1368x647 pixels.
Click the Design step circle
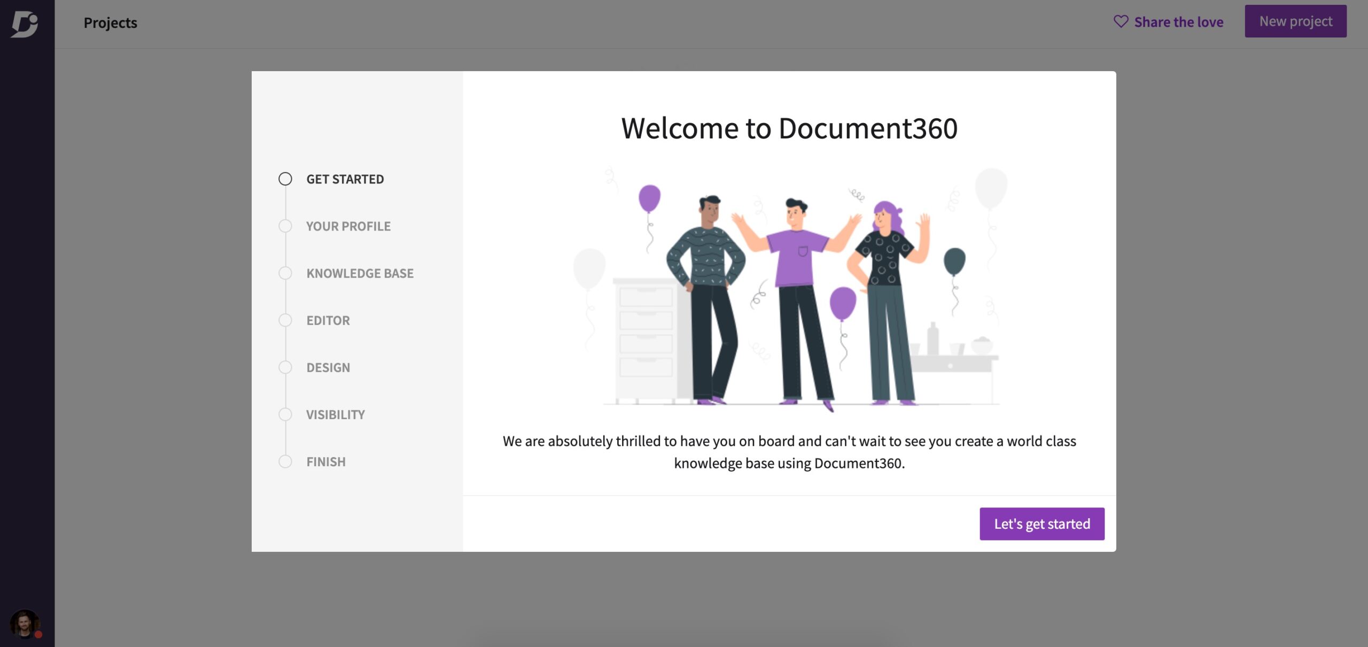pos(285,367)
